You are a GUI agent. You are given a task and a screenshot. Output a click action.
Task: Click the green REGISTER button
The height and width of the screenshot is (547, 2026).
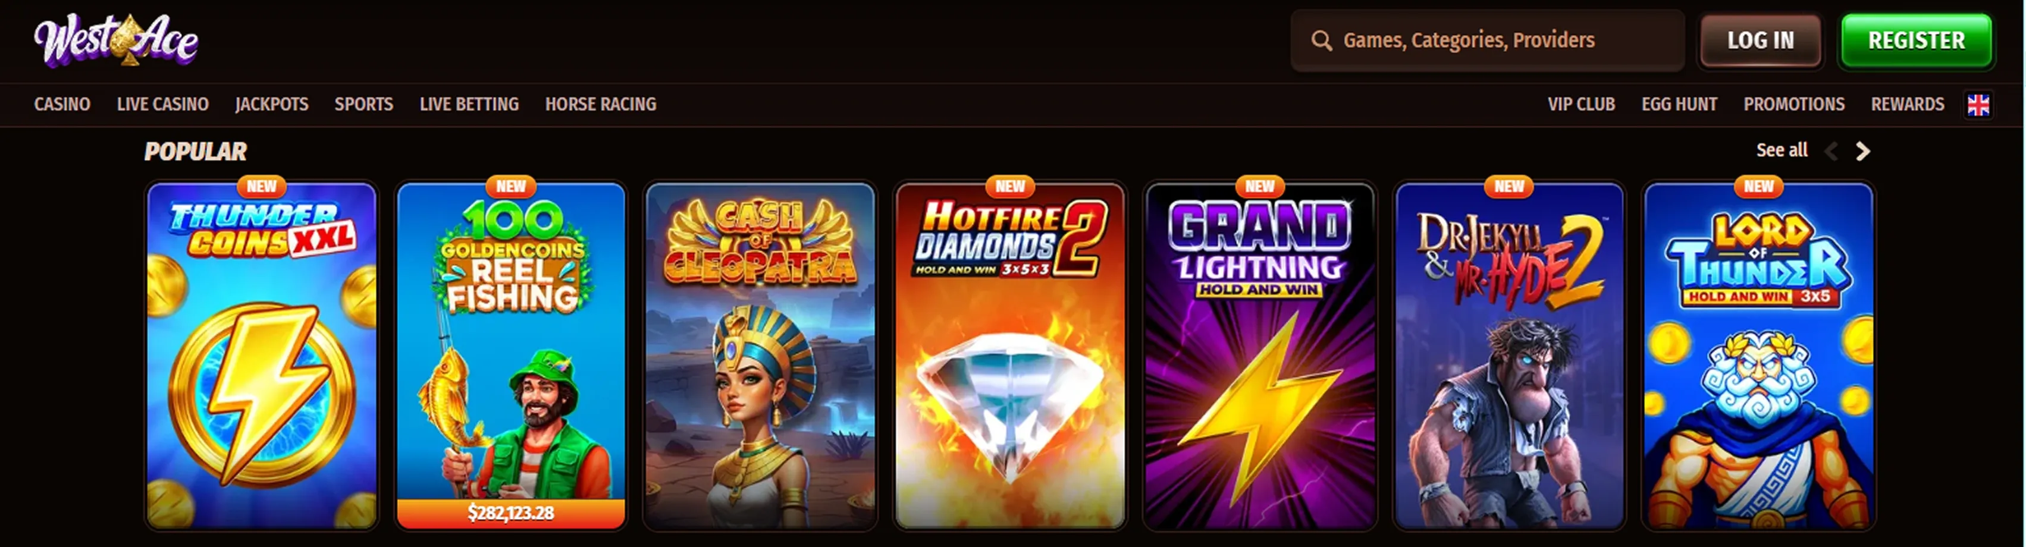coord(1916,41)
